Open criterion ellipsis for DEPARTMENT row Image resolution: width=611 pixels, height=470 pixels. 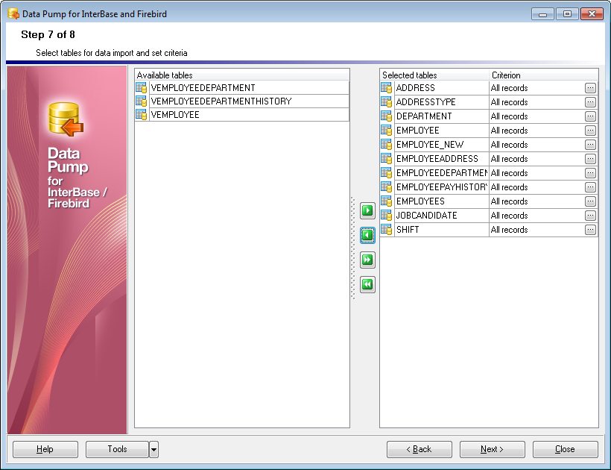coord(590,116)
